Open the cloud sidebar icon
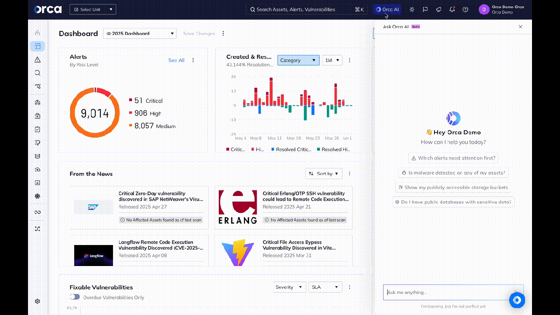The image size is (560, 315). (37, 169)
